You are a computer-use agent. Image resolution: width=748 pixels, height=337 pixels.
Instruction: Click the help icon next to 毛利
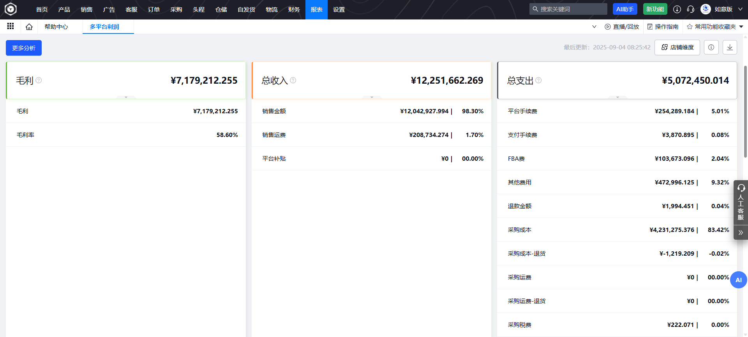39,80
